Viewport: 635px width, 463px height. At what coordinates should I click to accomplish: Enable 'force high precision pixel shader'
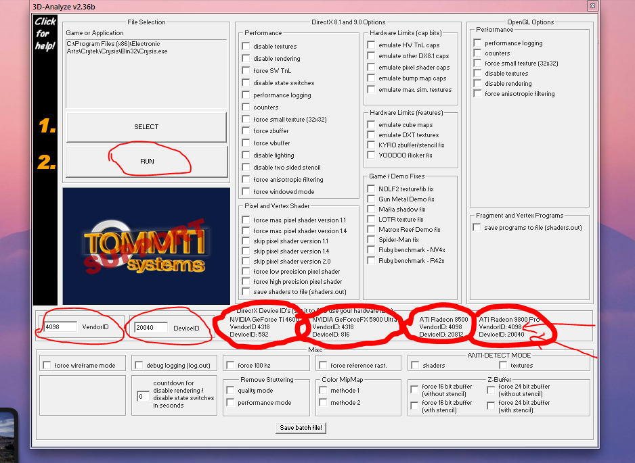click(x=246, y=281)
